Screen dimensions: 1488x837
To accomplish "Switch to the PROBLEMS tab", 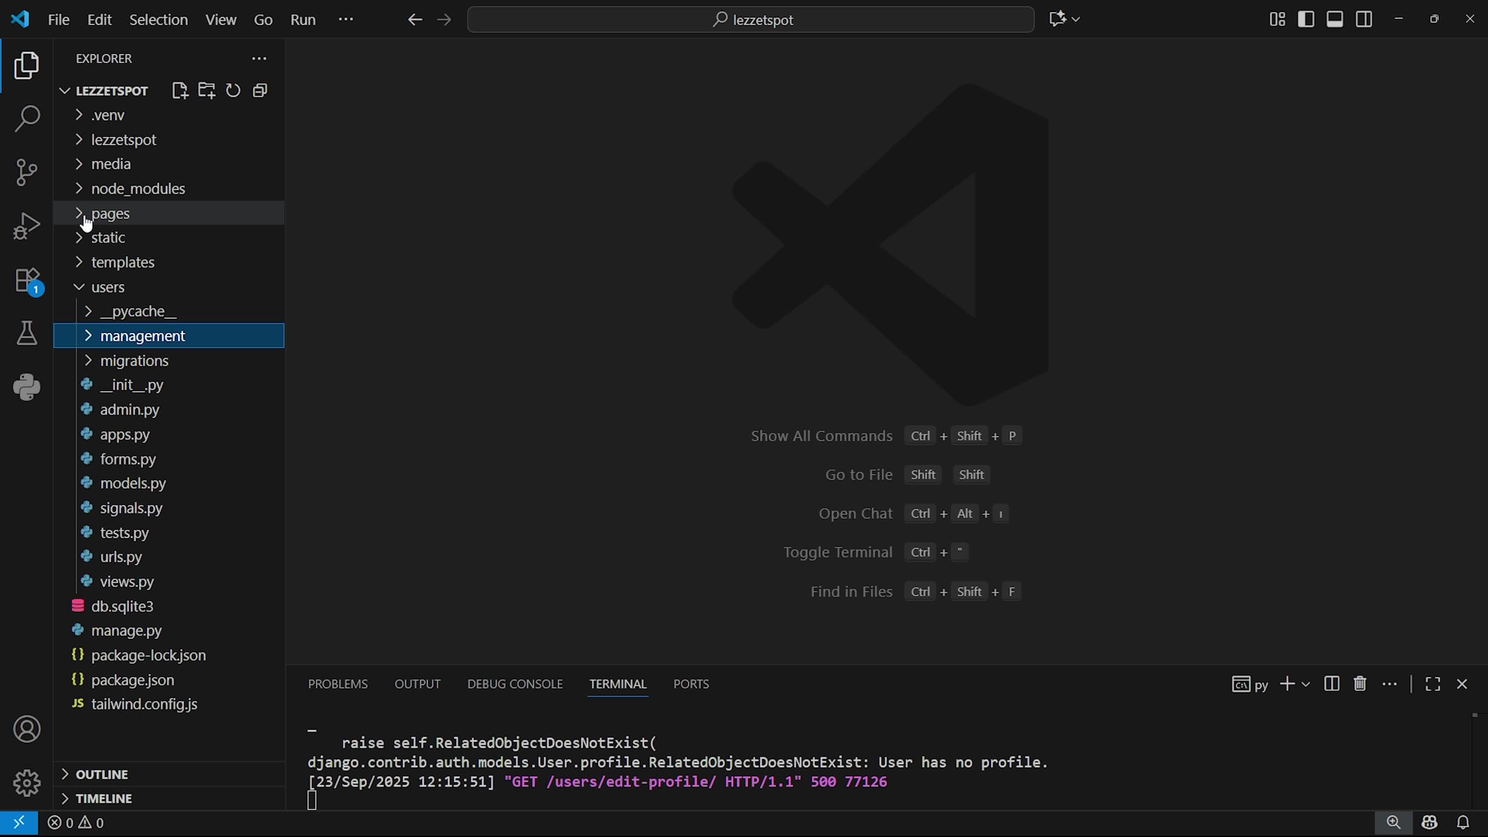I will (x=338, y=684).
